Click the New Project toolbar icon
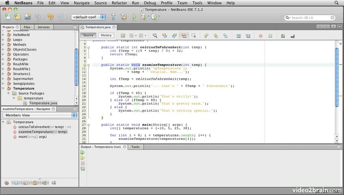344x195 pixels. click(x=17, y=17)
